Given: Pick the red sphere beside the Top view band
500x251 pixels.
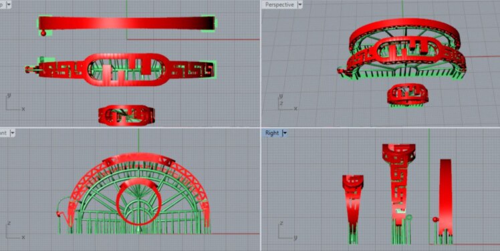Looking at the screenshot, I should click(x=43, y=33).
